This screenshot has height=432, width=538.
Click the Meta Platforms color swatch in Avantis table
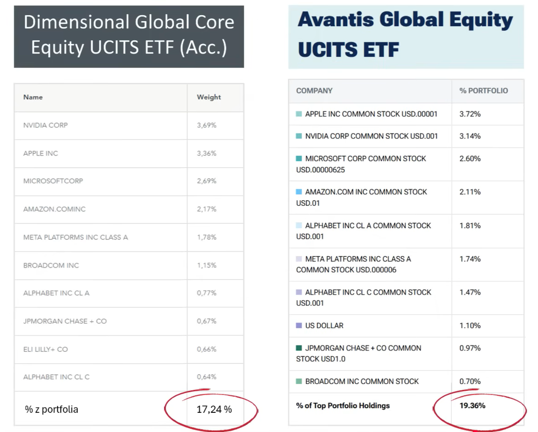(299, 259)
